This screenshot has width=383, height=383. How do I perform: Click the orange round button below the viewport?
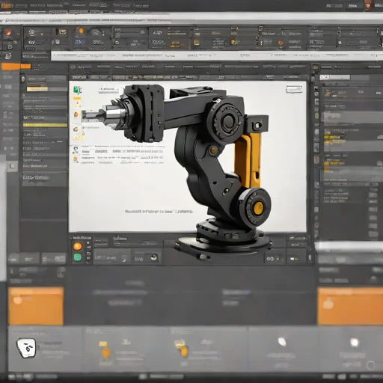[78, 246]
